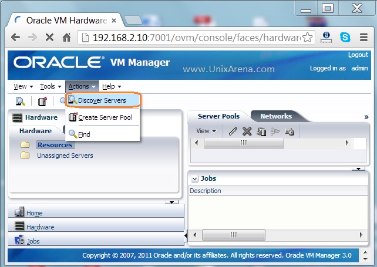Screen dimensions: 377x267
Task: Click the greyed-out hierarchy icon in Server Pools toolbar
Action: [275, 131]
